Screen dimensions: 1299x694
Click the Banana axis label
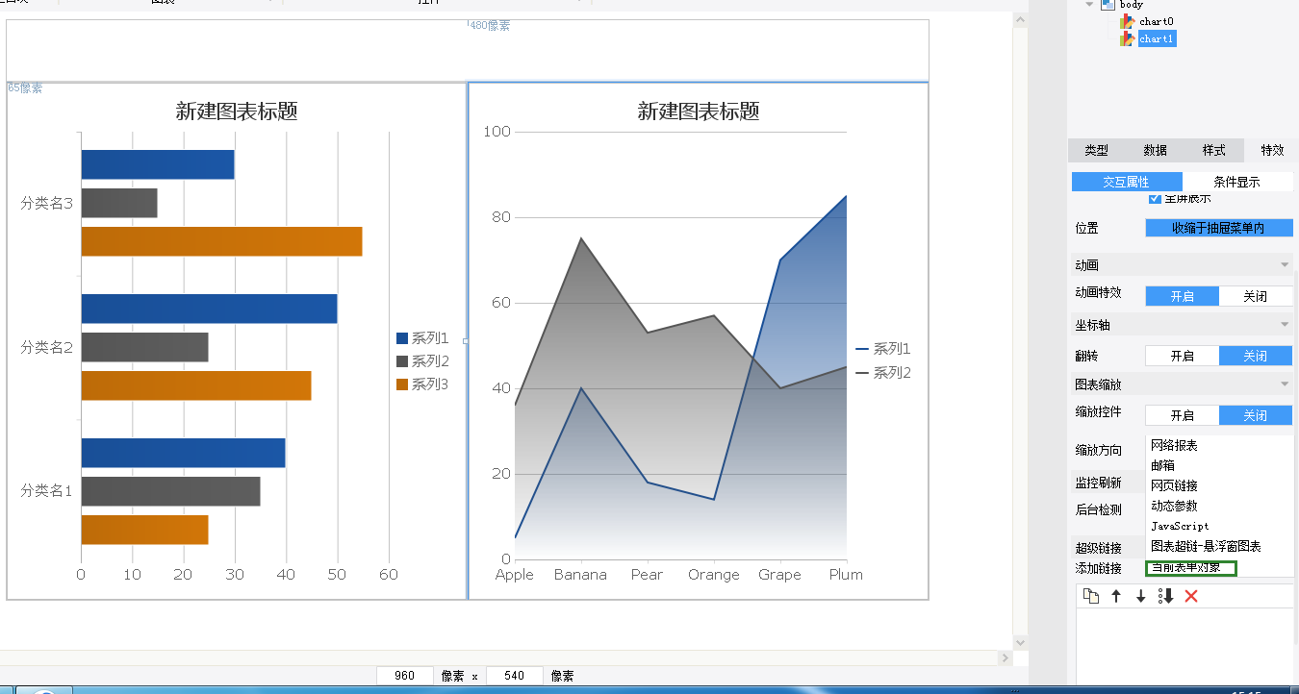[x=580, y=575]
